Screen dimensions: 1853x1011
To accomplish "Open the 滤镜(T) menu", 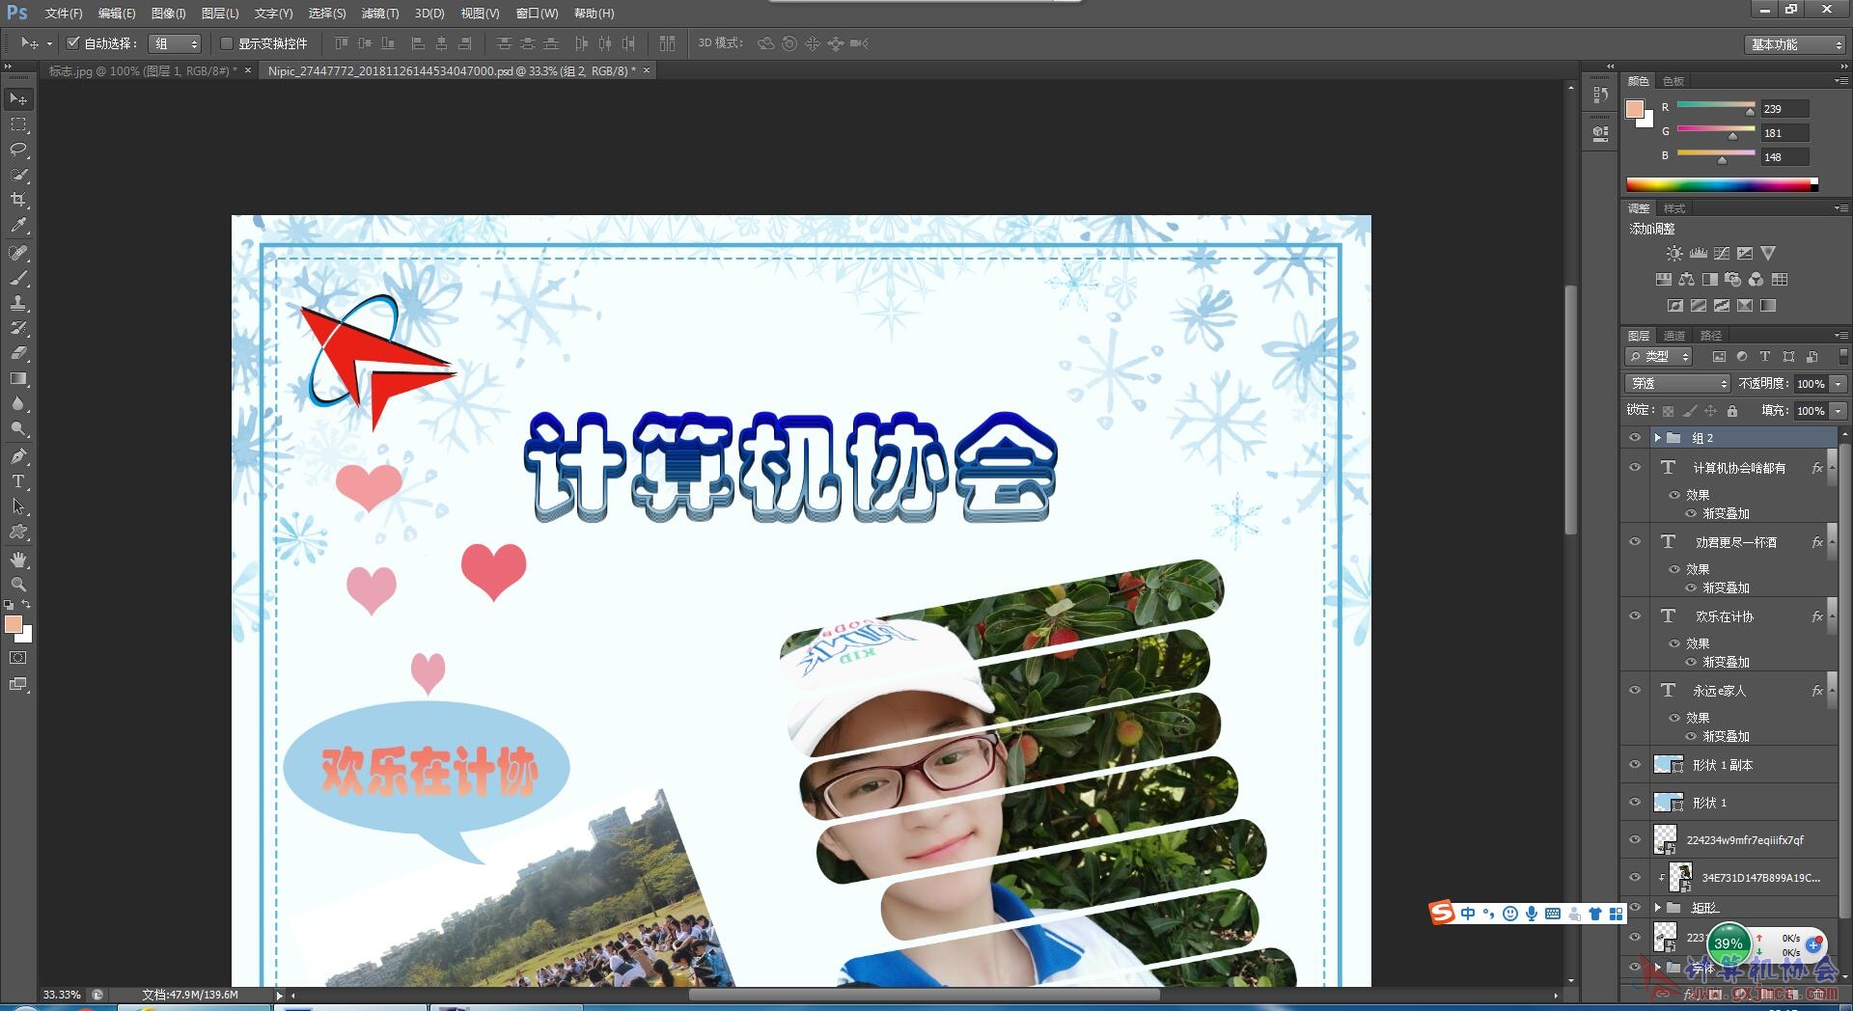I will point(380,14).
